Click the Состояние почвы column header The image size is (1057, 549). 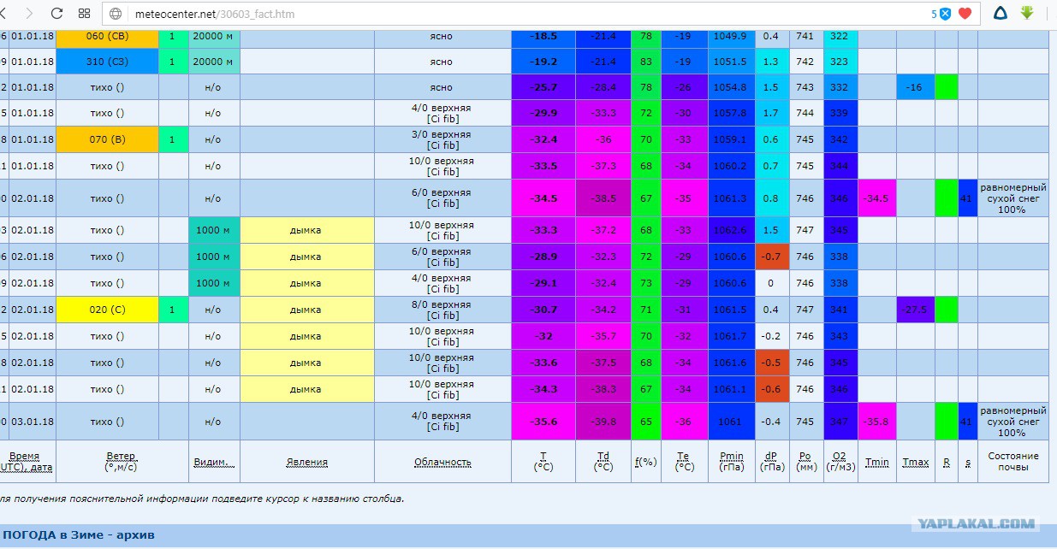(1013, 462)
